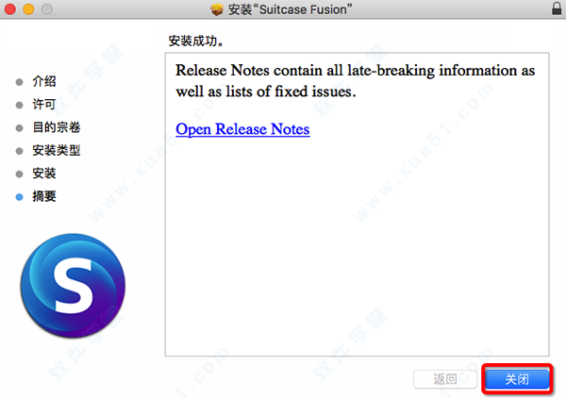
Task: Click the Suitcase Fusion S logo
Action: (73, 286)
